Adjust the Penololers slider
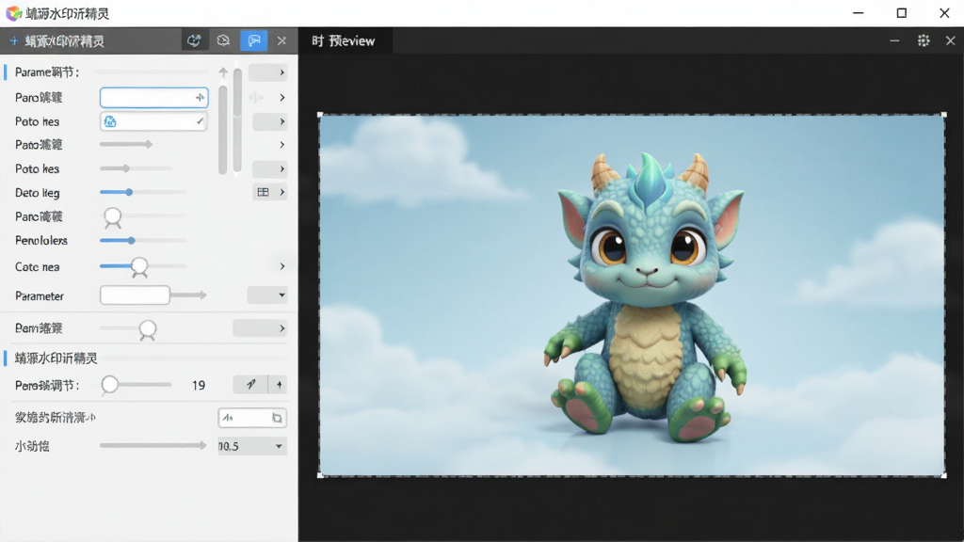Screen dimensions: 964x542 143,240
